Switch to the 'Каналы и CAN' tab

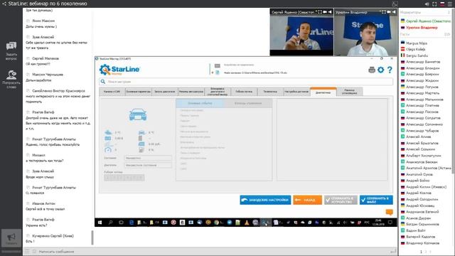pyautogui.click(x=112, y=92)
